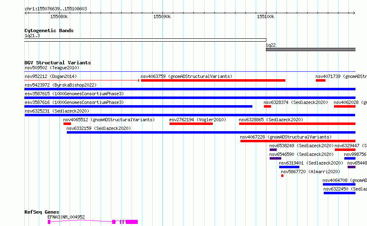367x226 pixels.
Task: Select the esv3587615 1000Genomes label
Action: (x=74, y=94)
